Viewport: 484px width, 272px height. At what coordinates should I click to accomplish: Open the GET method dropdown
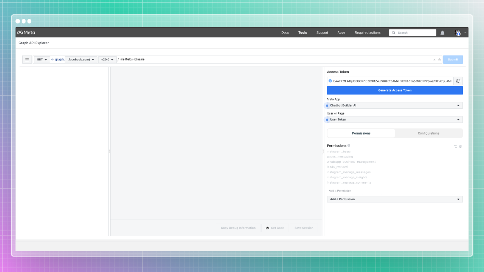(42, 60)
